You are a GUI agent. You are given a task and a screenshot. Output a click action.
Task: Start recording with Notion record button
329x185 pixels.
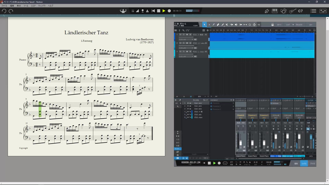point(169,11)
